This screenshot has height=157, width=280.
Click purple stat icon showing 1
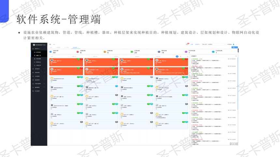(186, 52)
